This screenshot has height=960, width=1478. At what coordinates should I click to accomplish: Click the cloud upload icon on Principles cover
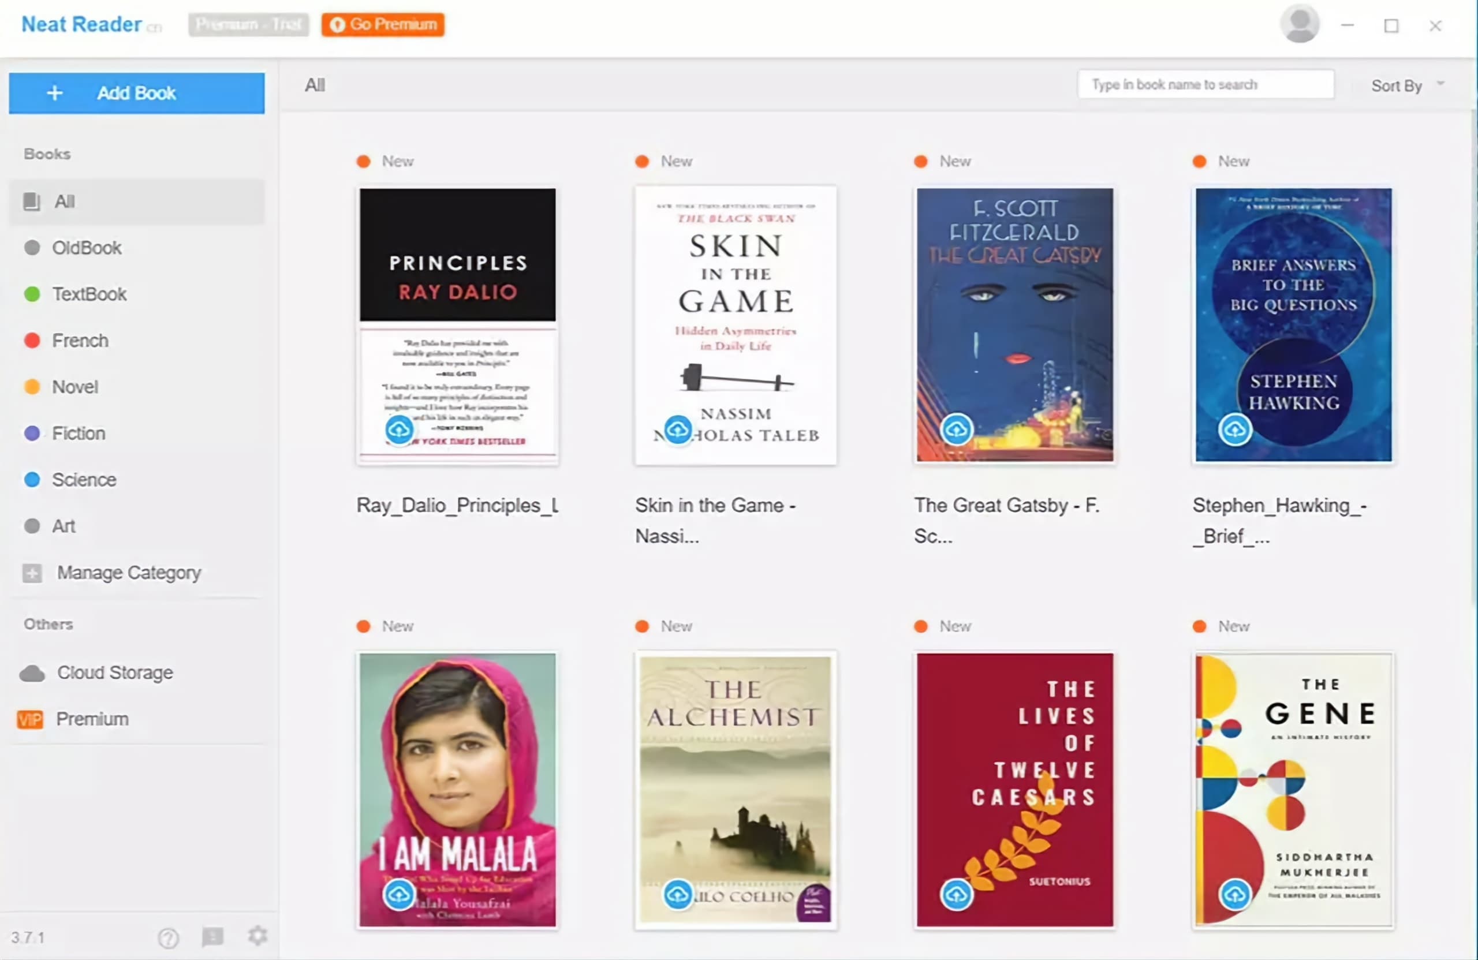(x=399, y=429)
